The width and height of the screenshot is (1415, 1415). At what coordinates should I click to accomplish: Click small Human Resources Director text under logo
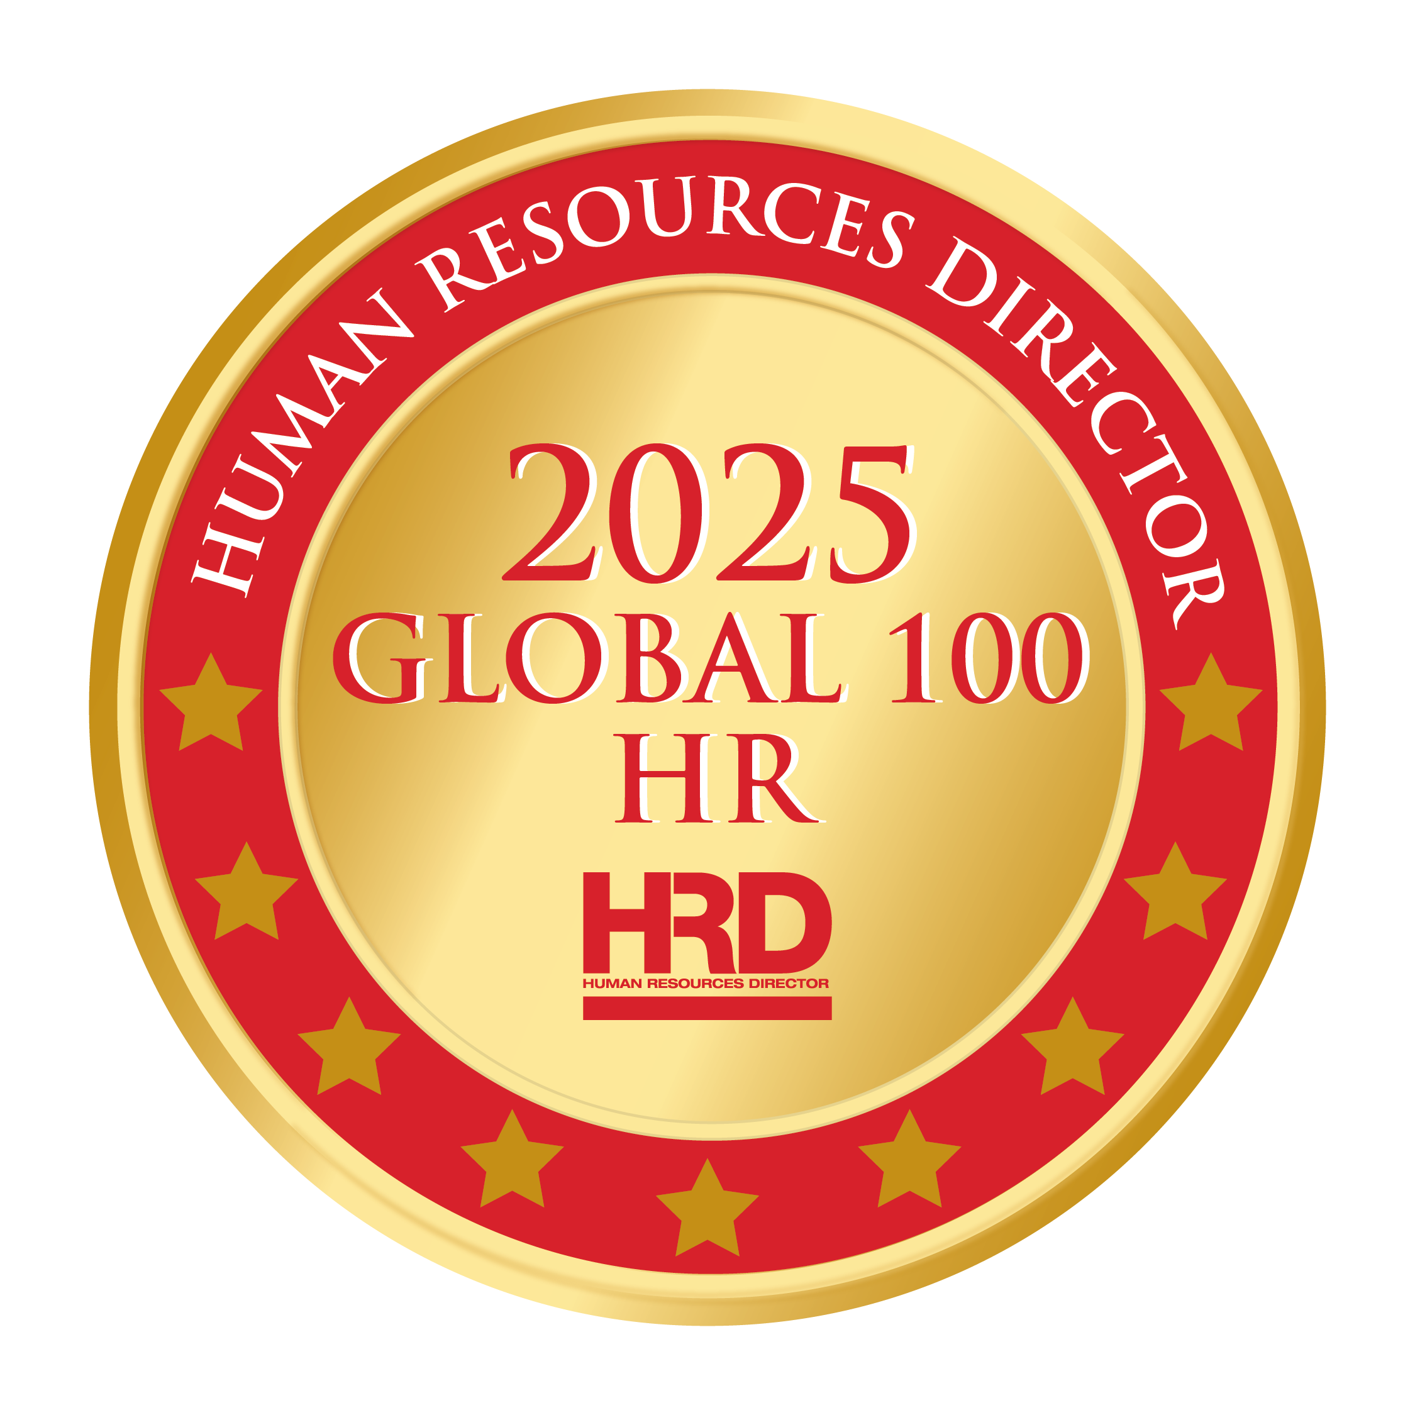(706, 983)
